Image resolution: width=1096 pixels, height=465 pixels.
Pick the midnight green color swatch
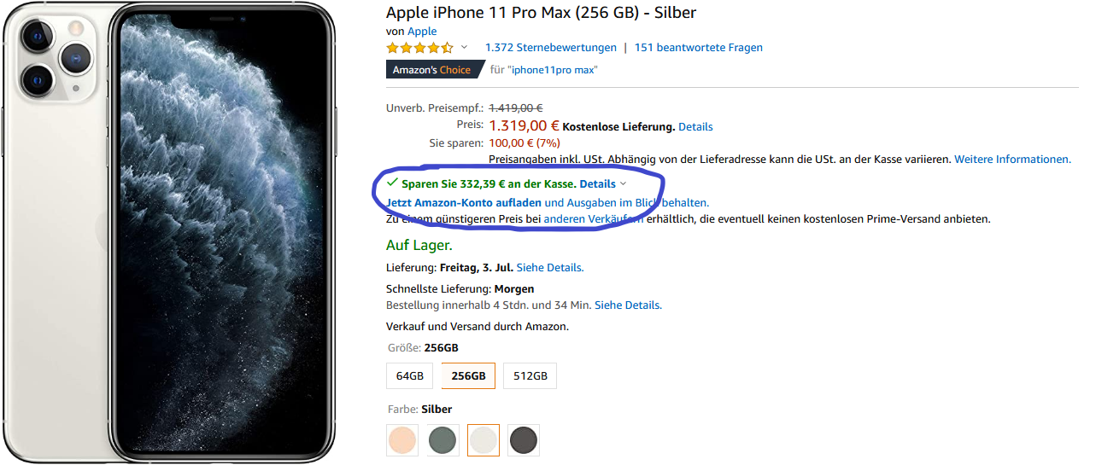(443, 440)
